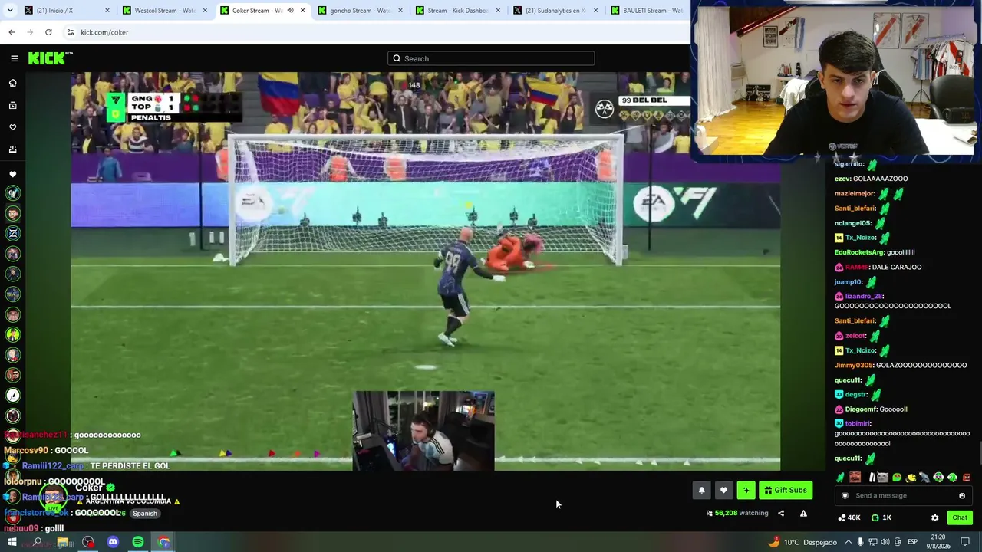This screenshot has height=552, width=982.
Task: Insert the cat emote from quick bar
Action: (882, 478)
